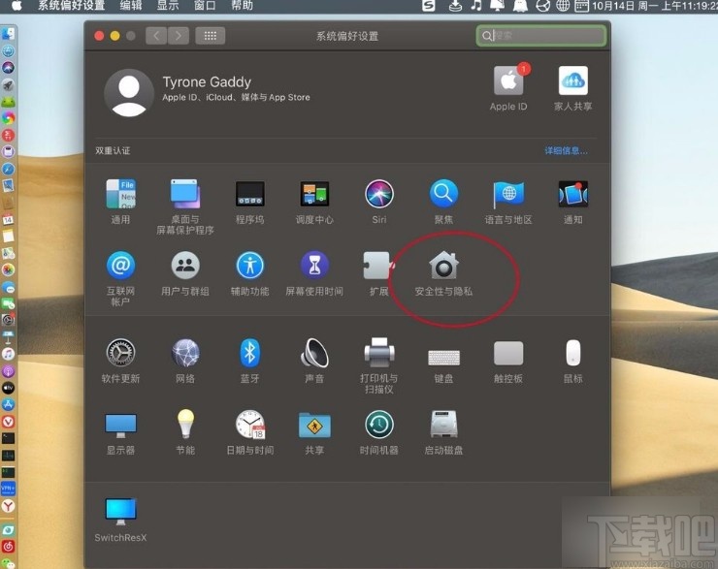Open 辅助功能 (Accessibility) pane
Viewport: 718px width, 569px height.
pyautogui.click(x=250, y=266)
